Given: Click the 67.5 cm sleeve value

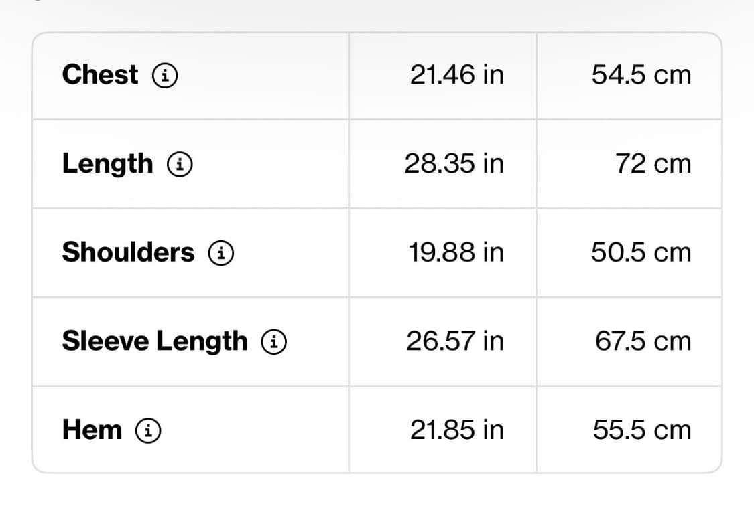Looking at the screenshot, I should point(643,341).
